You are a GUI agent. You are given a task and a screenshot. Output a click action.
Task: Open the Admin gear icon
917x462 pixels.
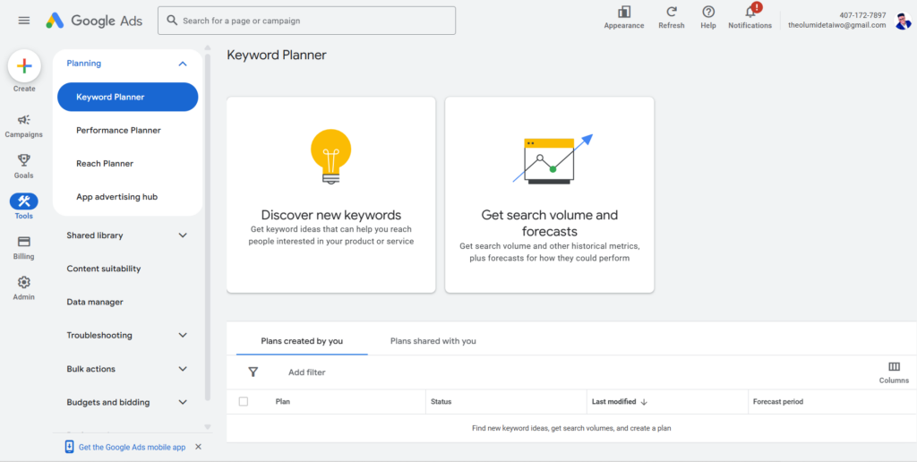[24, 282]
